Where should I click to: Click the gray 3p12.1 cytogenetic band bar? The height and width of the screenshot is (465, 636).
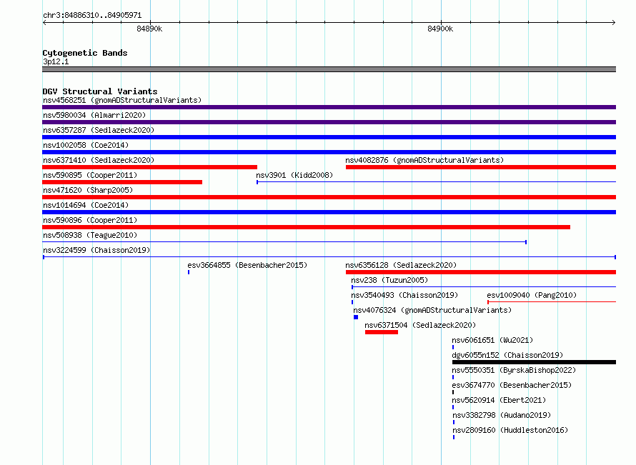pos(329,69)
